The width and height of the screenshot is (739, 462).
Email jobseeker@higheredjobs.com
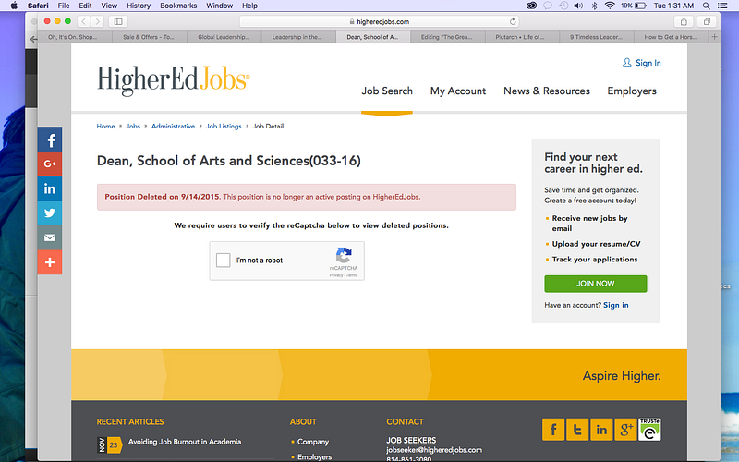coord(433,450)
